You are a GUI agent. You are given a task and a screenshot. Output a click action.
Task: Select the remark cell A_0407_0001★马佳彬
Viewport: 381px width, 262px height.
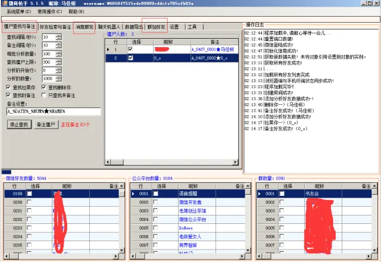coord(214,49)
